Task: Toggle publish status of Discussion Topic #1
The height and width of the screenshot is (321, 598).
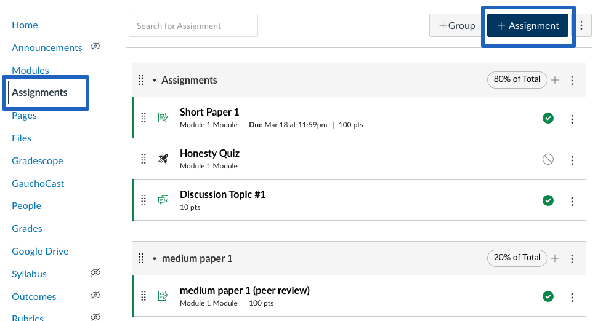Action: [x=548, y=200]
